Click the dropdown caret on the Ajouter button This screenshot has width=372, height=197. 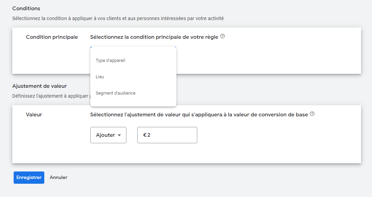[119, 135]
